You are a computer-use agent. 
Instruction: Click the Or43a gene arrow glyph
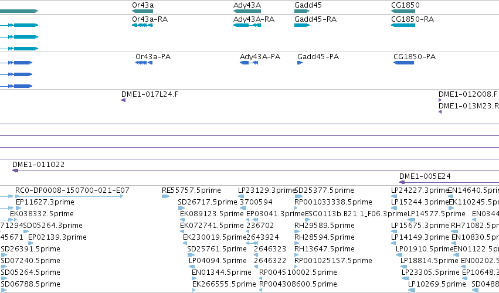pos(142,11)
